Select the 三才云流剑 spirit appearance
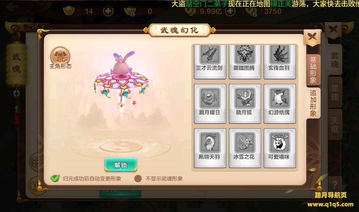 point(210,62)
